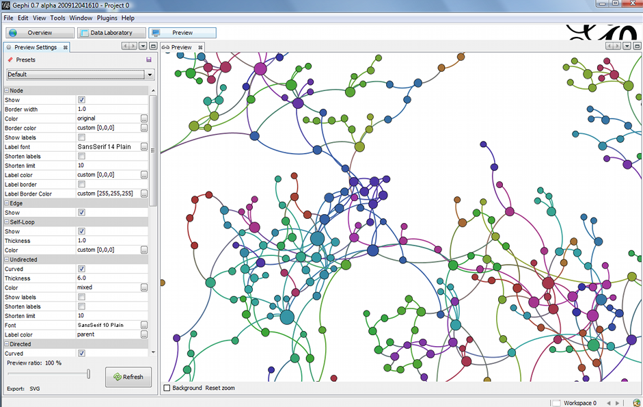Toggle Edge Show checkbox
Screen dimensions: 643x407
click(x=81, y=212)
